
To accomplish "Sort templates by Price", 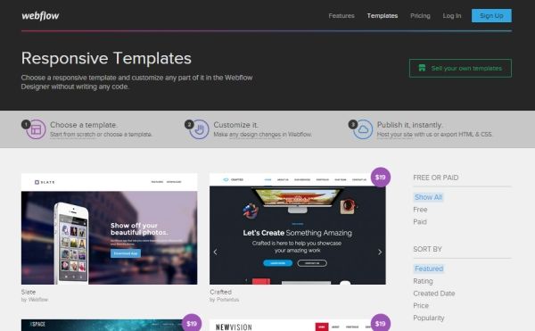I will (x=421, y=306).
